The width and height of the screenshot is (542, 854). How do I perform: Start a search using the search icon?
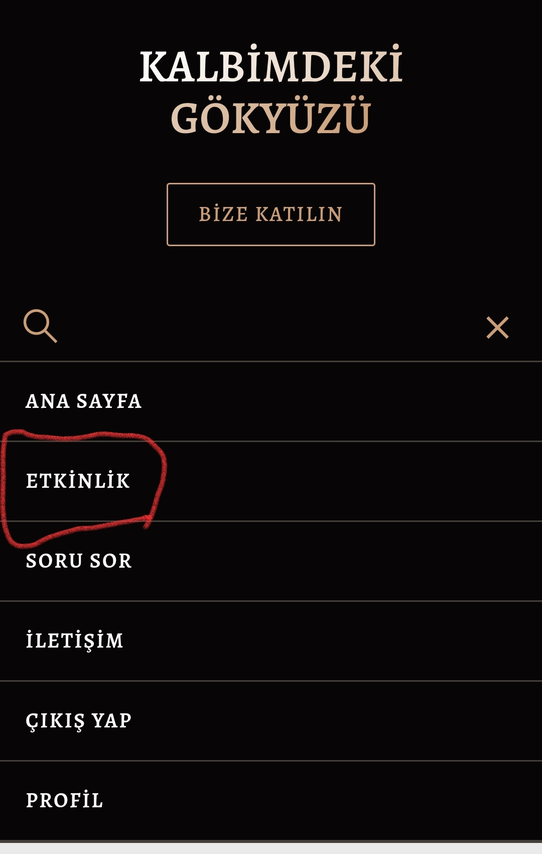40,326
